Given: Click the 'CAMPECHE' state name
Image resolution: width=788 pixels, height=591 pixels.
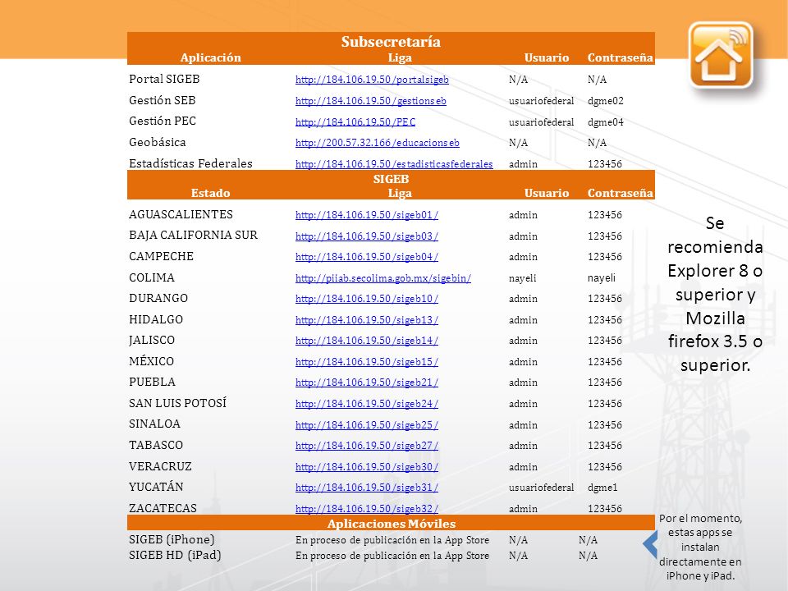Looking at the screenshot, I should (x=162, y=256).
